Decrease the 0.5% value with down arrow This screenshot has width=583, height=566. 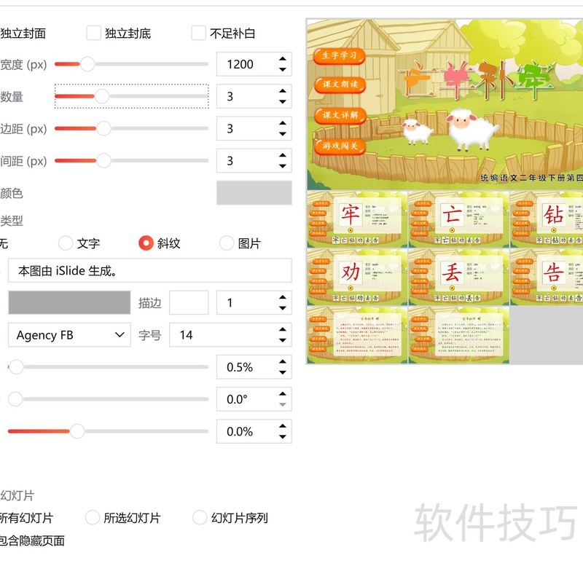click(x=283, y=372)
